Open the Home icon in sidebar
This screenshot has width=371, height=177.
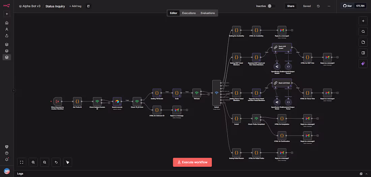tap(7, 23)
